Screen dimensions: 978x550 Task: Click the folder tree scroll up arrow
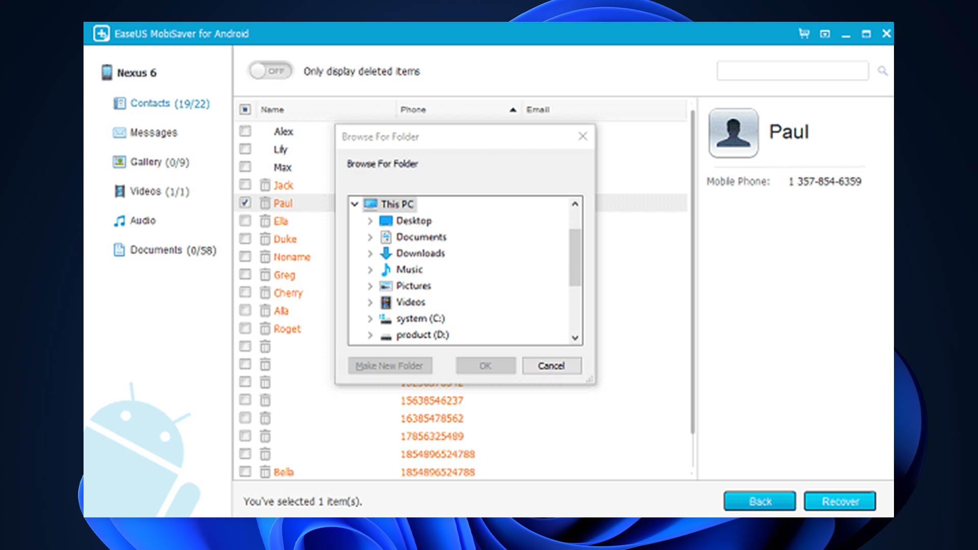[575, 204]
